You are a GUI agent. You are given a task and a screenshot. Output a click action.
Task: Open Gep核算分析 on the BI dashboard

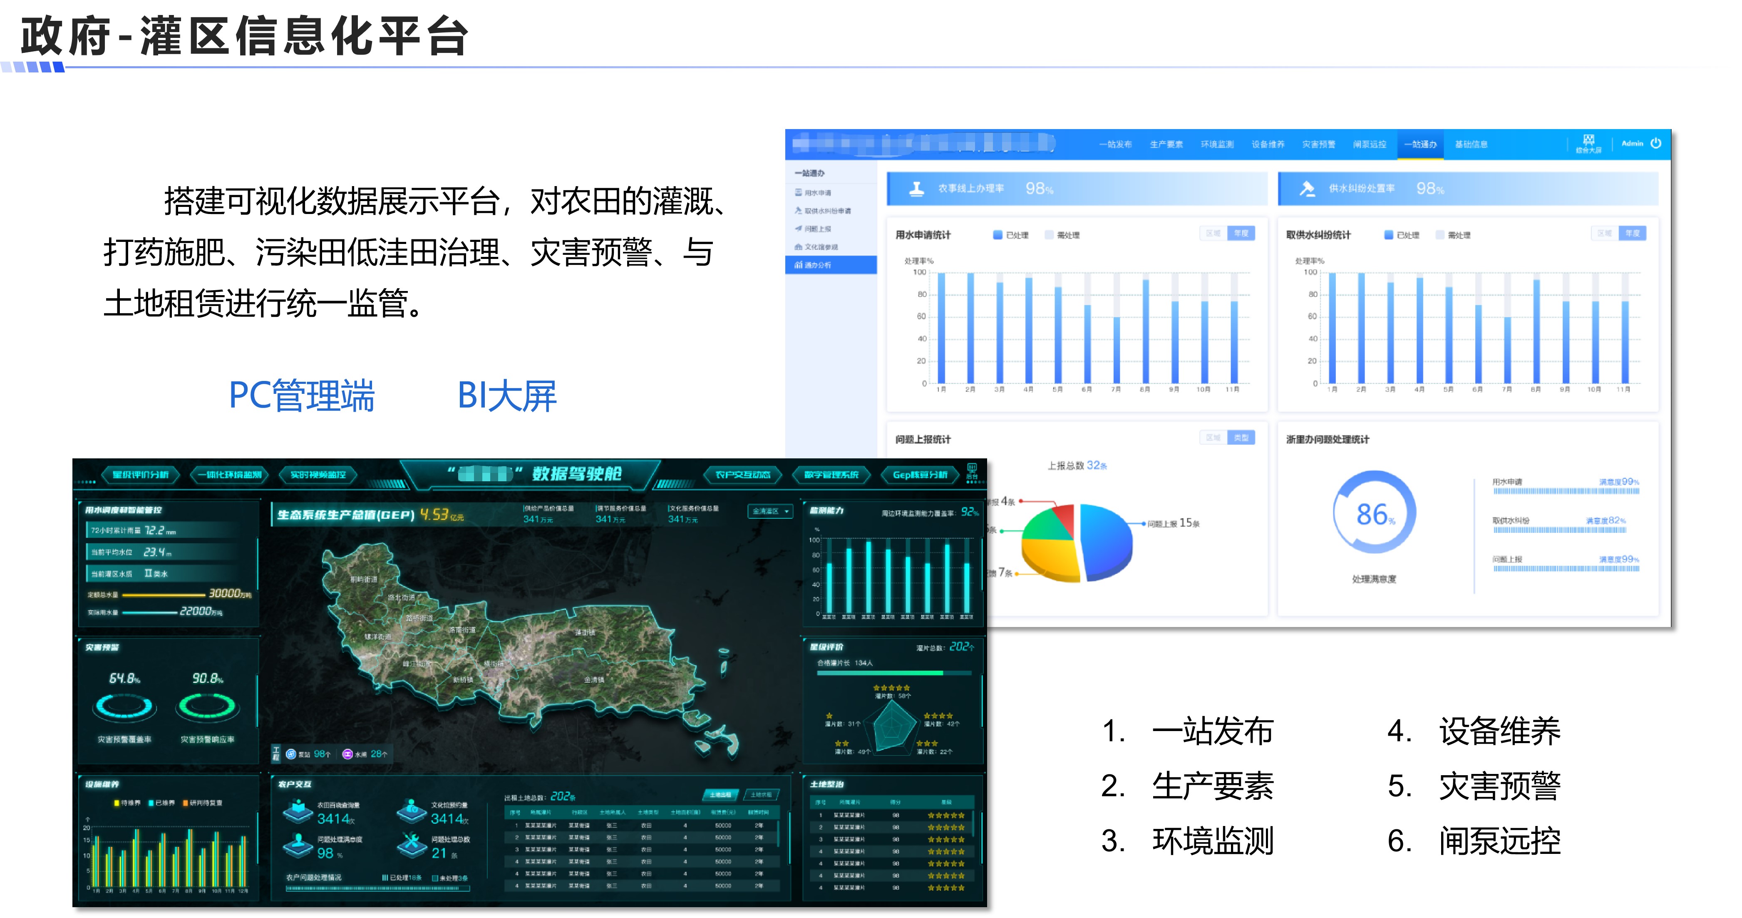[920, 475]
